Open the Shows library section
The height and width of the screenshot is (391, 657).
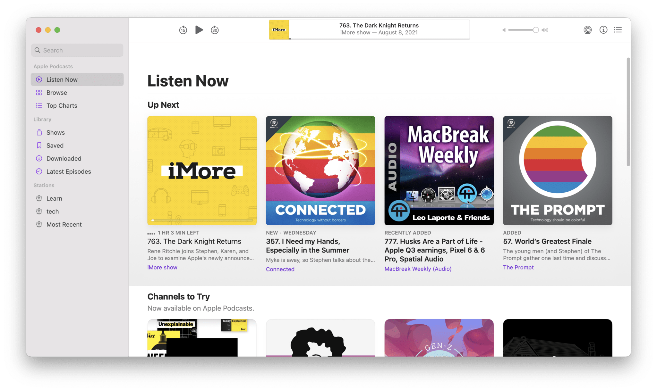point(55,132)
